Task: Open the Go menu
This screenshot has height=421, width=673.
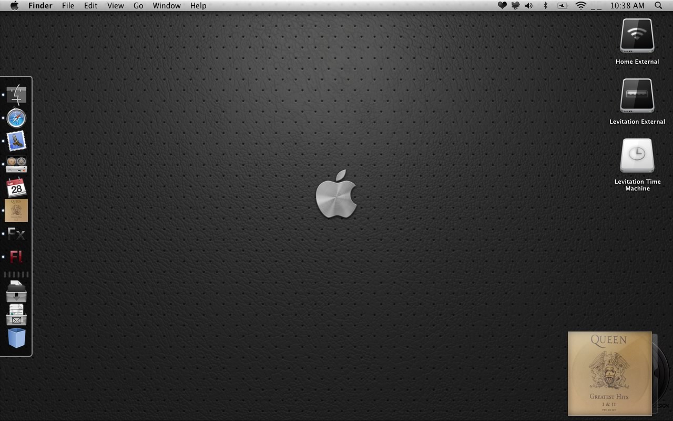Action: pos(138,5)
